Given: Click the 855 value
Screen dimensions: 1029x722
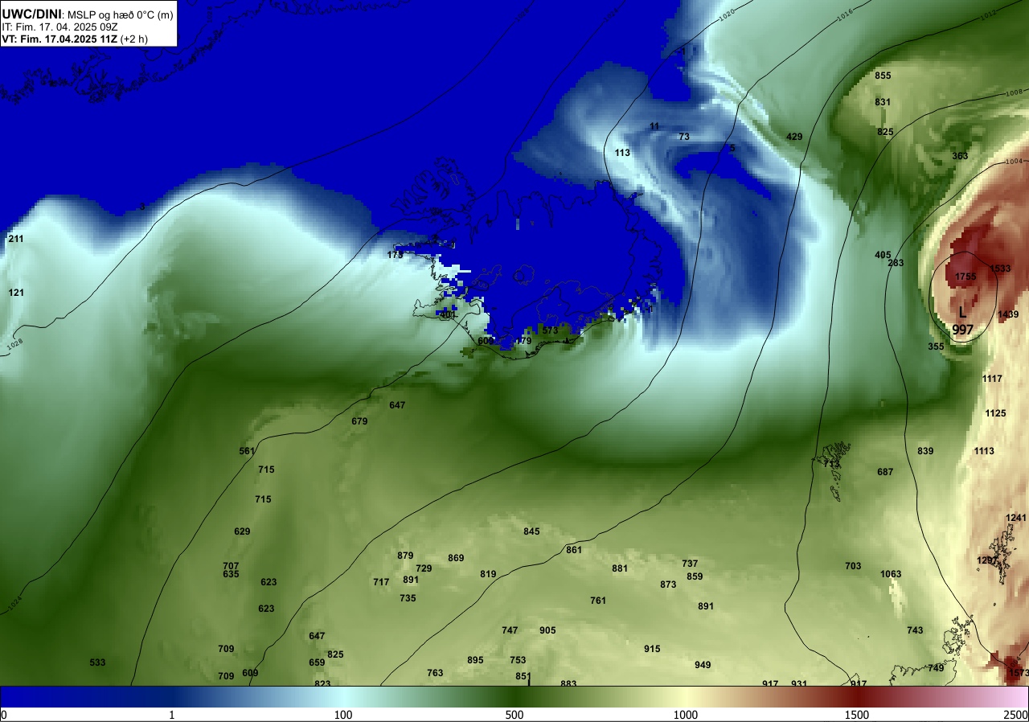Looking at the screenshot, I should (883, 76).
